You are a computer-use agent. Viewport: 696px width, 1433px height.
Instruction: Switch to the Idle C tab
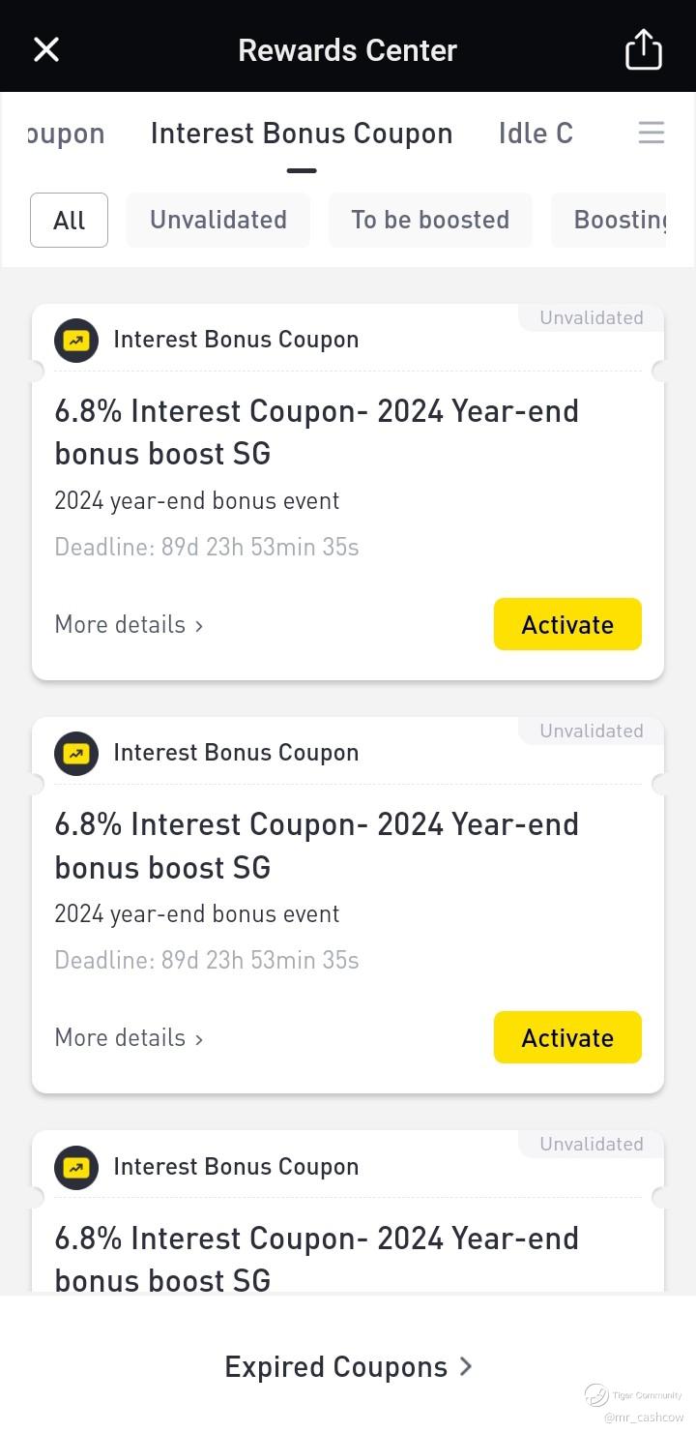(536, 134)
